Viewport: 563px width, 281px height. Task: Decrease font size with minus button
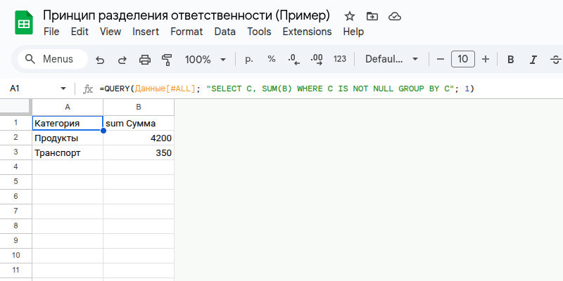pos(441,59)
